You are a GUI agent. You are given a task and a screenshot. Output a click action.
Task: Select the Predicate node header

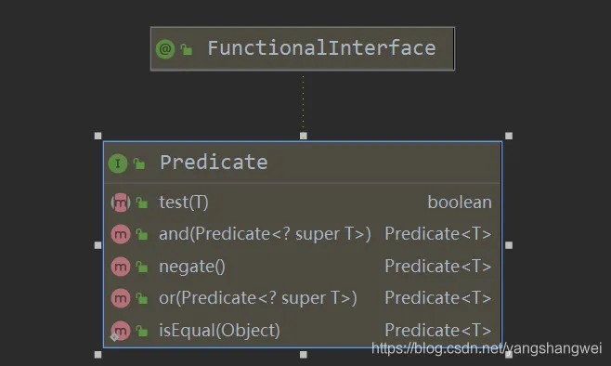(303, 163)
